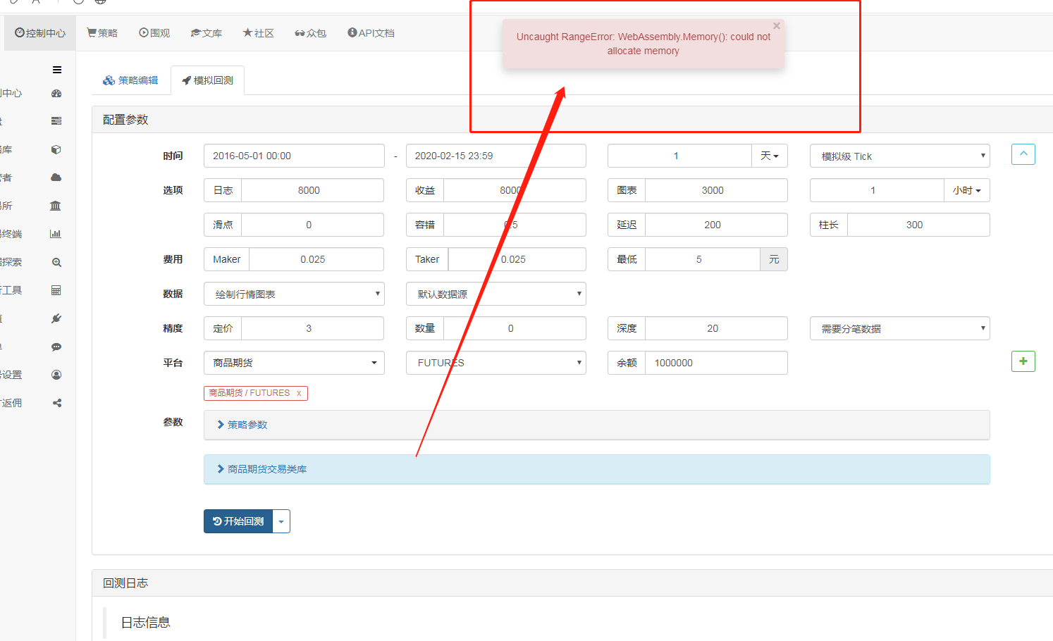Click the Taker fee field
Image resolution: width=1053 pixels, height=641 pixels.
[x=517, y=259]
